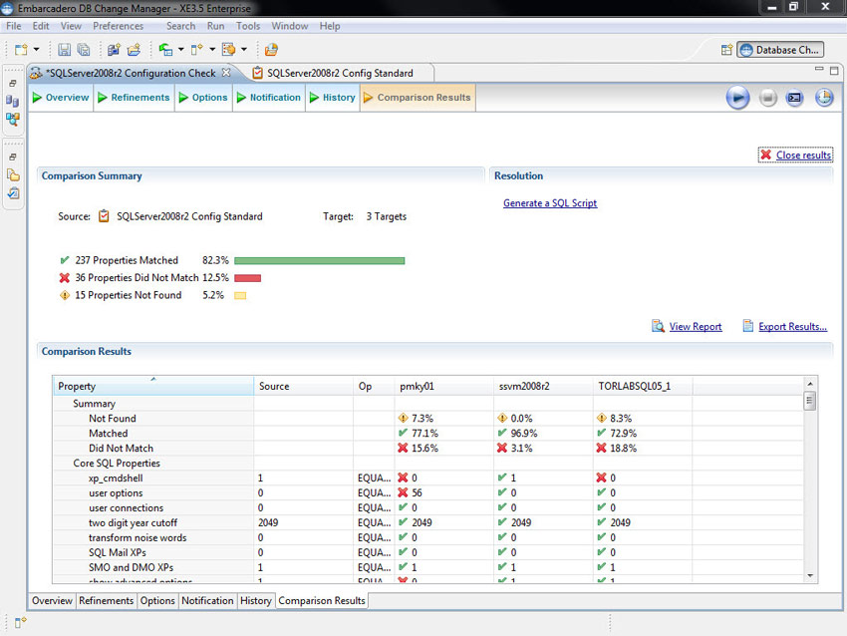Click the small icon in the status bar
847x636 pixels.
click(x=21, y=622)
